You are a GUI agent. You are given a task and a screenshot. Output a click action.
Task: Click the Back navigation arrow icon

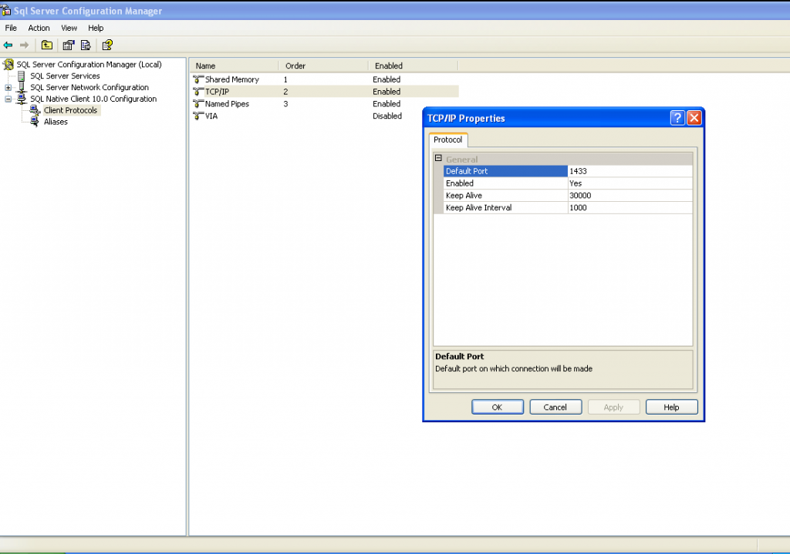pyautogui.click(x=8, y=45)
